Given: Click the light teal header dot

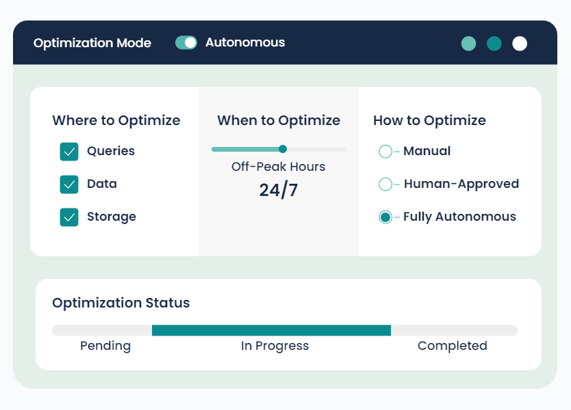Looking at the screenshot, I should point(469,44).
